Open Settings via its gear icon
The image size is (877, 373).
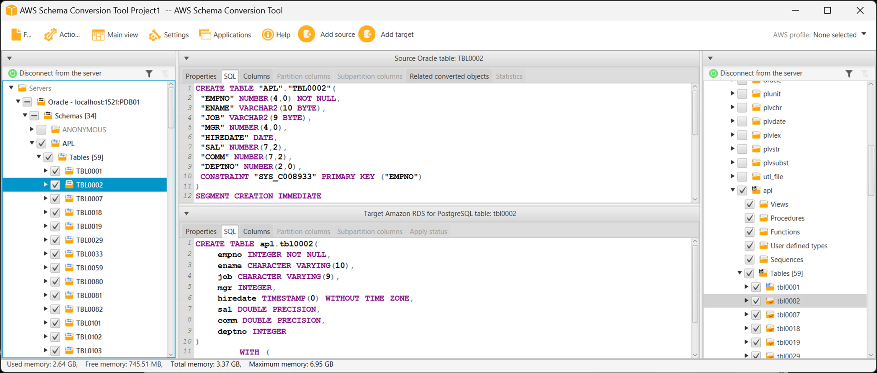coord(155,35)
